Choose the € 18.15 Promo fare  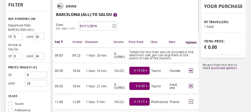139,102
